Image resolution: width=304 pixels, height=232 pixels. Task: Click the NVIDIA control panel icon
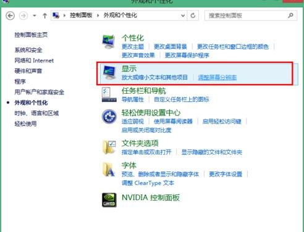point(109,200)
